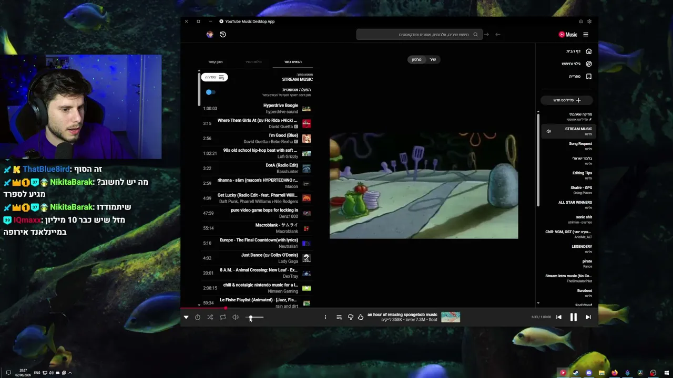
Task: Open listening history clock icon
Action: (x=223, y=35)
